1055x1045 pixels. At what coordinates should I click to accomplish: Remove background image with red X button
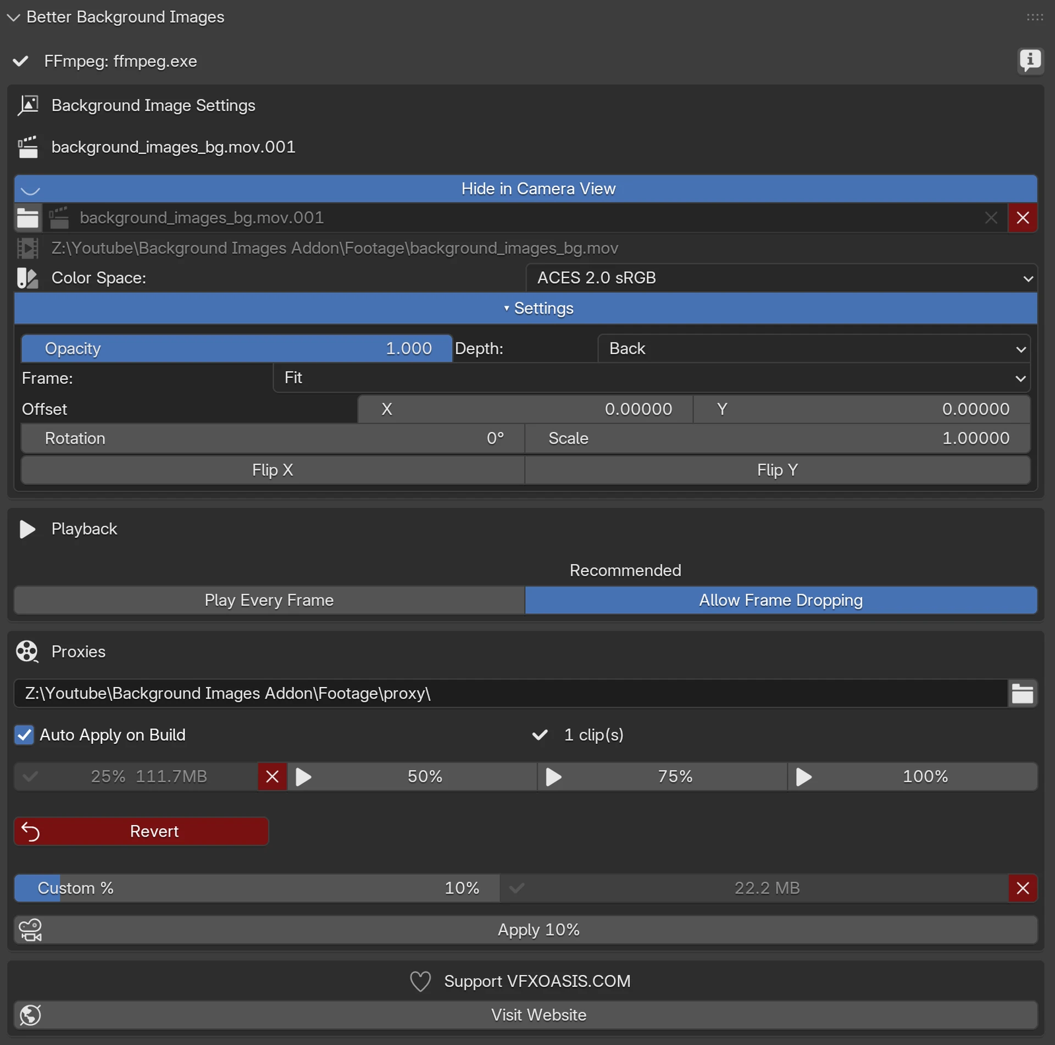pyautogui.click(x=1022, y=218)
